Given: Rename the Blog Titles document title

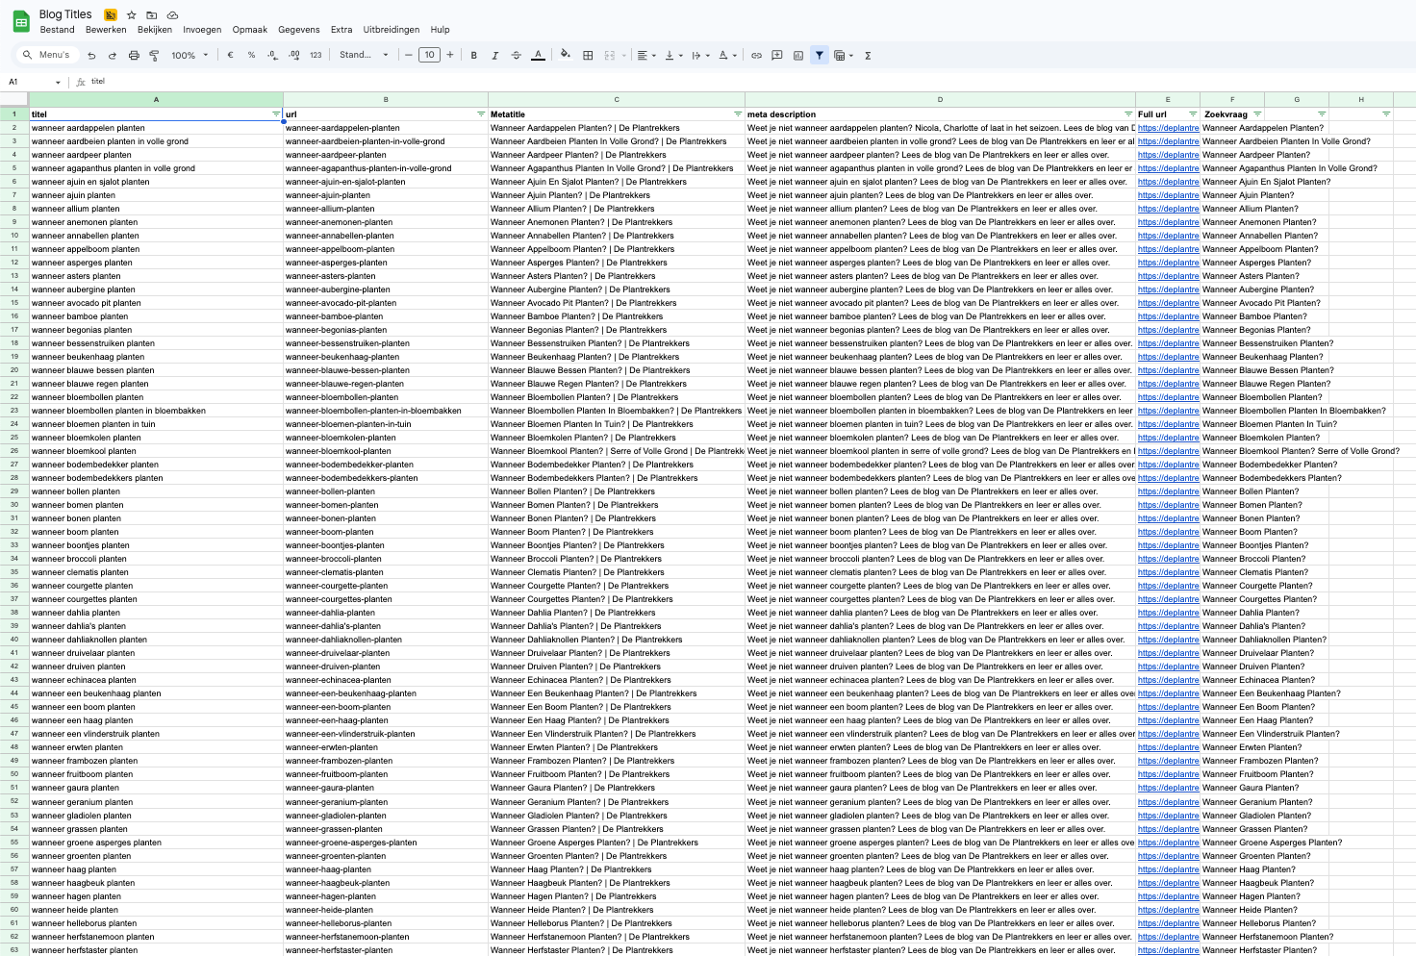Looking at the screenshot, I should 65,14.
